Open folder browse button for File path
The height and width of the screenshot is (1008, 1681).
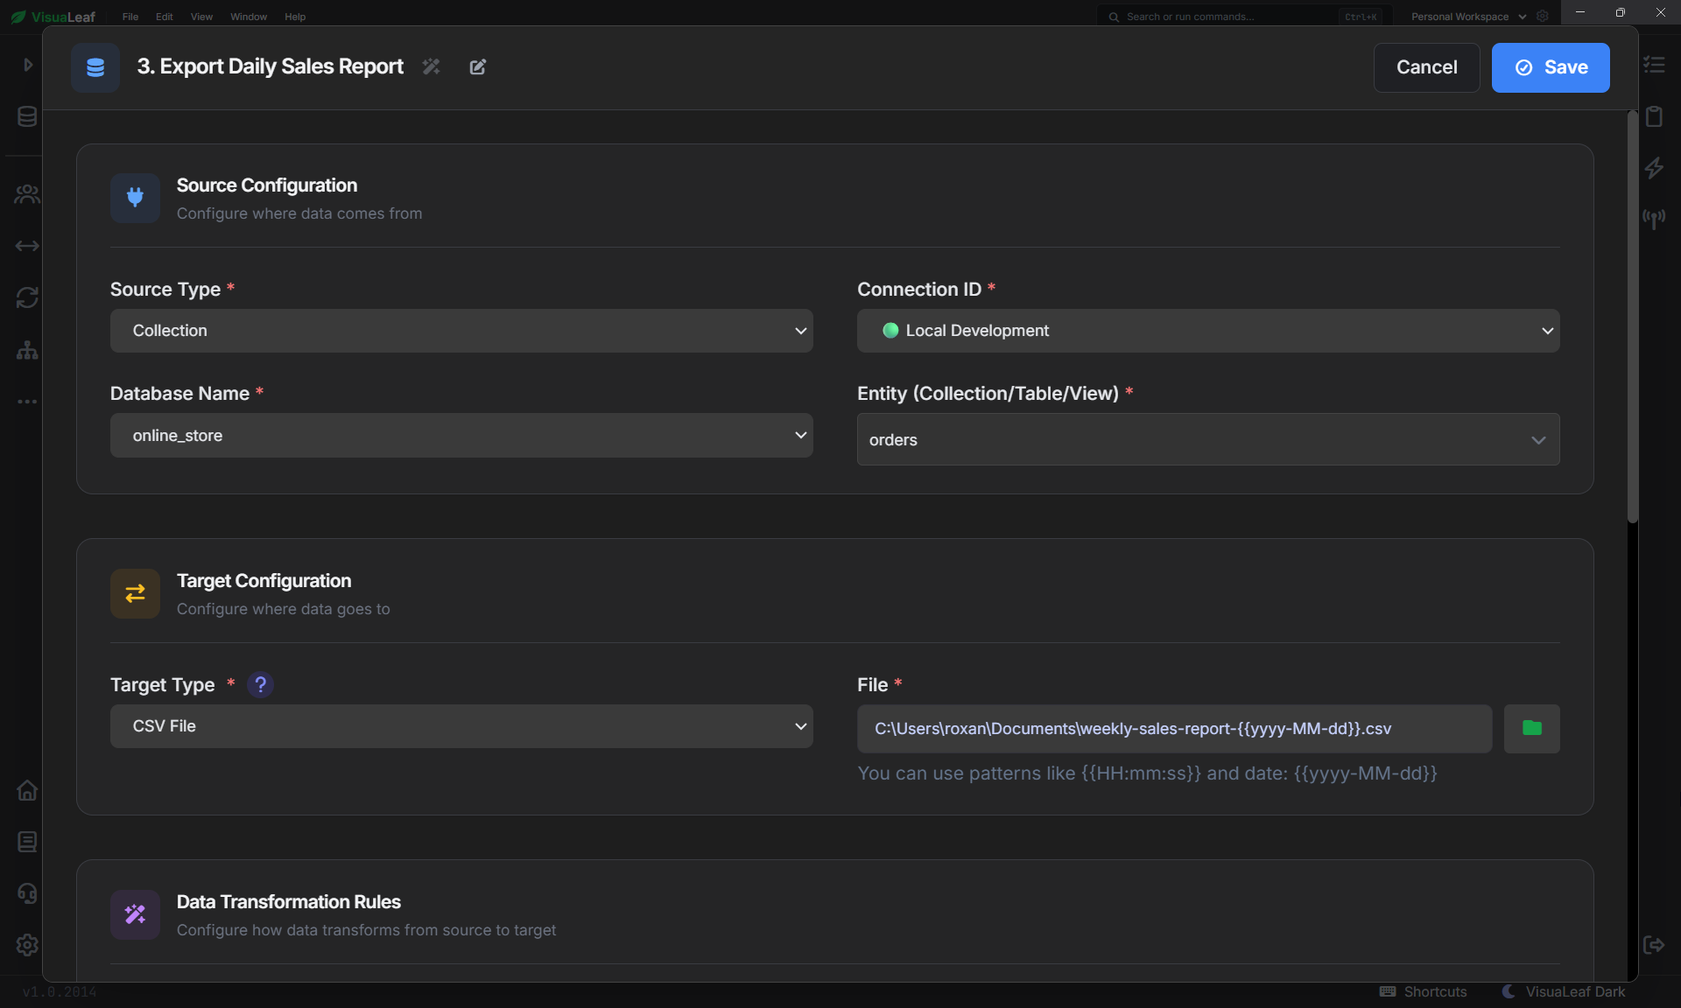coord(1531,728)
